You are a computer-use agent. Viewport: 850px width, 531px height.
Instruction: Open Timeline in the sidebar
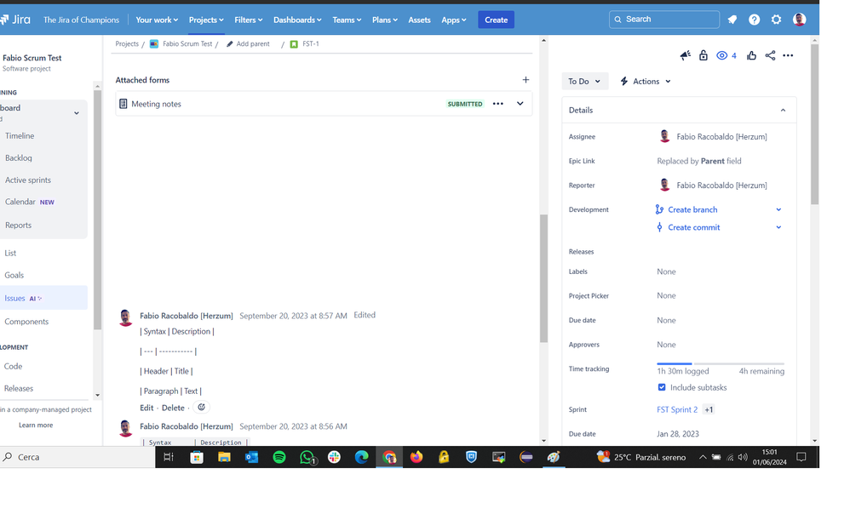20,136
